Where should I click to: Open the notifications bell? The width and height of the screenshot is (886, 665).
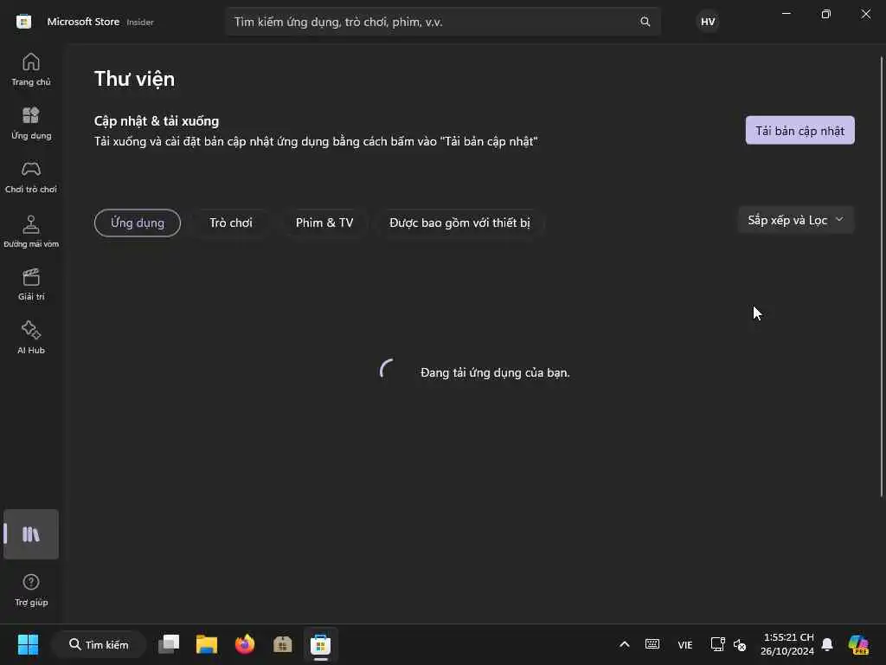(x=827, y=644)
